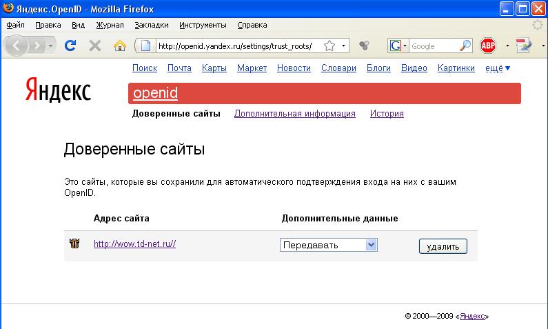
Task: Open the Правка menu
Action: click(x=48, y=25)
